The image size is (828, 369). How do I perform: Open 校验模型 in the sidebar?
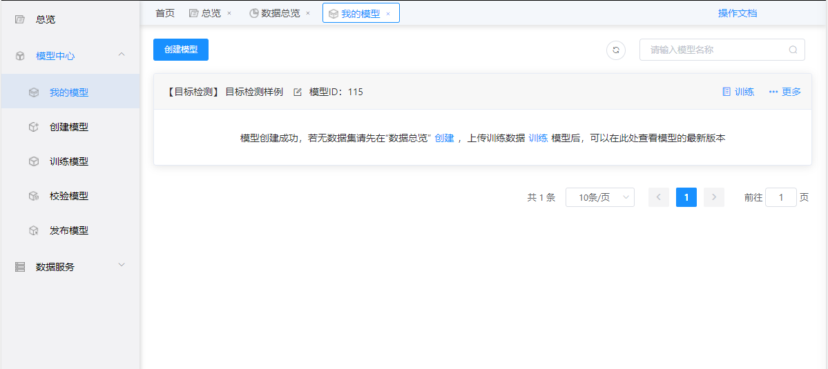click(70, 196)
